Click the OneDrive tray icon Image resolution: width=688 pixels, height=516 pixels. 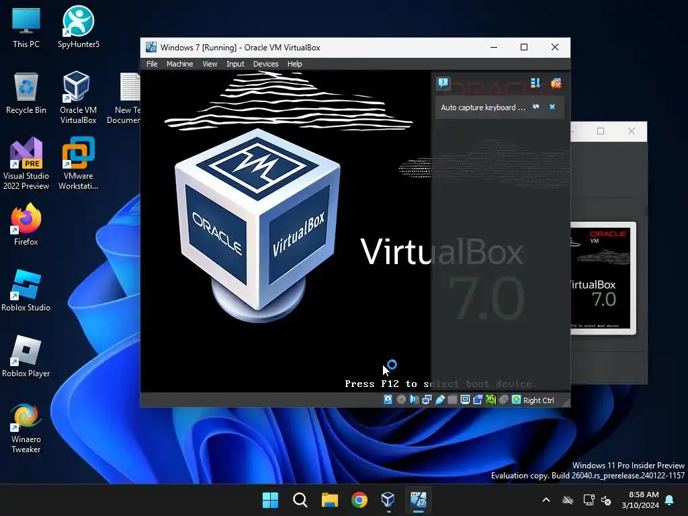[x=568, y=500]
